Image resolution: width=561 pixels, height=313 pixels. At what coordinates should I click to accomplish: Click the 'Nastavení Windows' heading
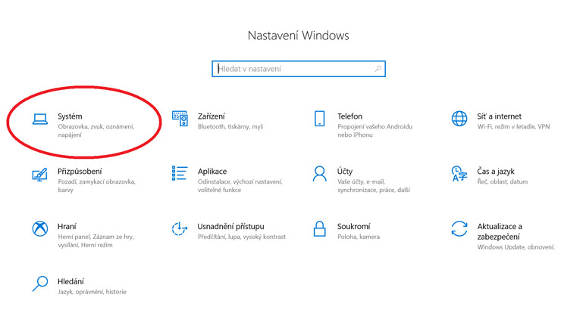299,36
